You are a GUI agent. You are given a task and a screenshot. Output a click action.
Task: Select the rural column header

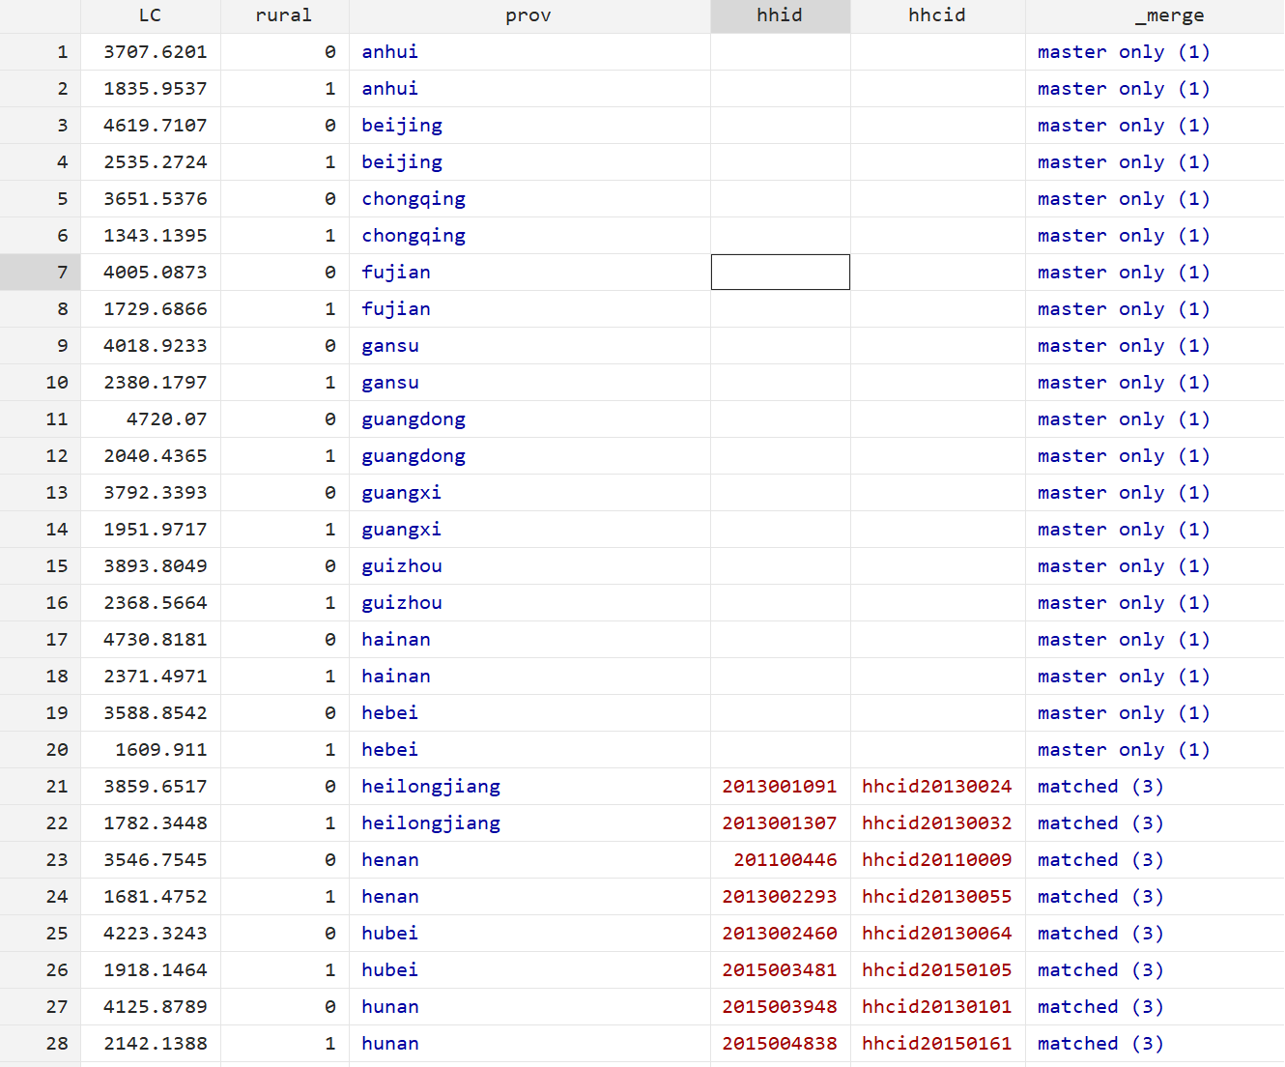[x=284, y=15]
